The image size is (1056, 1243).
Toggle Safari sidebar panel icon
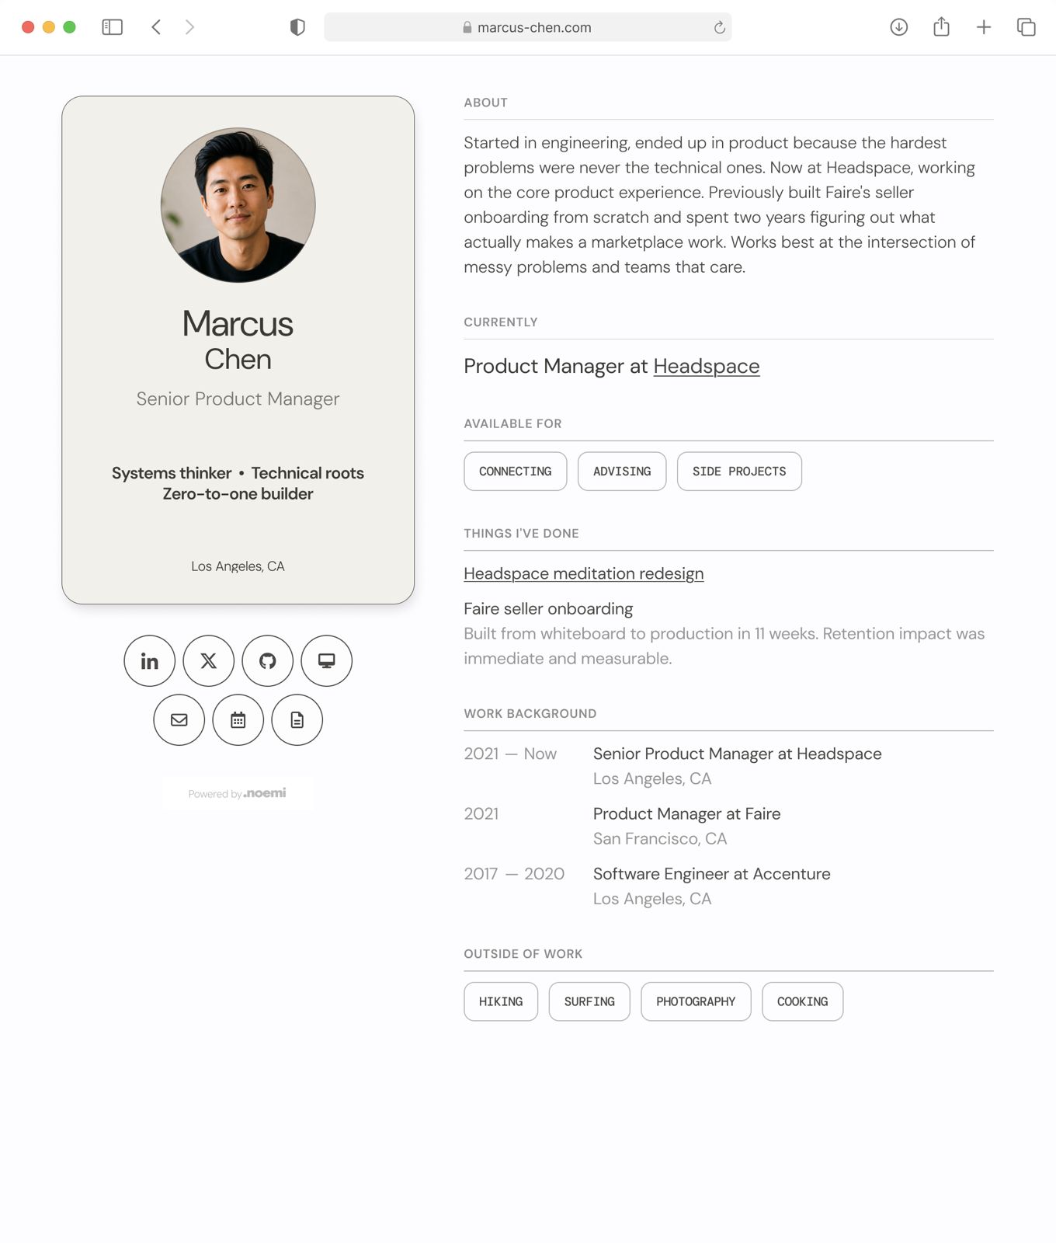pos(113,27)
